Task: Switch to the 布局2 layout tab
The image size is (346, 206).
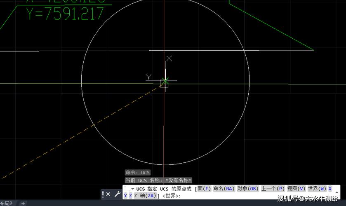Action: pos(7,203)
